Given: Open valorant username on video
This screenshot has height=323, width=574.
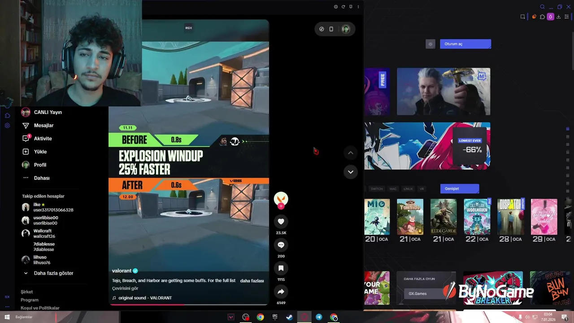Looking at the screenshot, I should [x=122, y=271].
